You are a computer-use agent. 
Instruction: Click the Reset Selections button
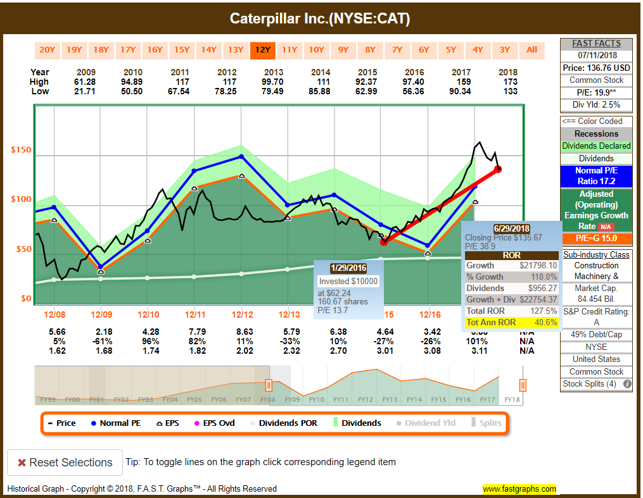(x=65, y=463)
